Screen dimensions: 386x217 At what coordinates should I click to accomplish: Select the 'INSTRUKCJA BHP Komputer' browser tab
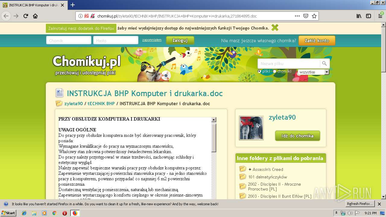[x=33, y=5]
